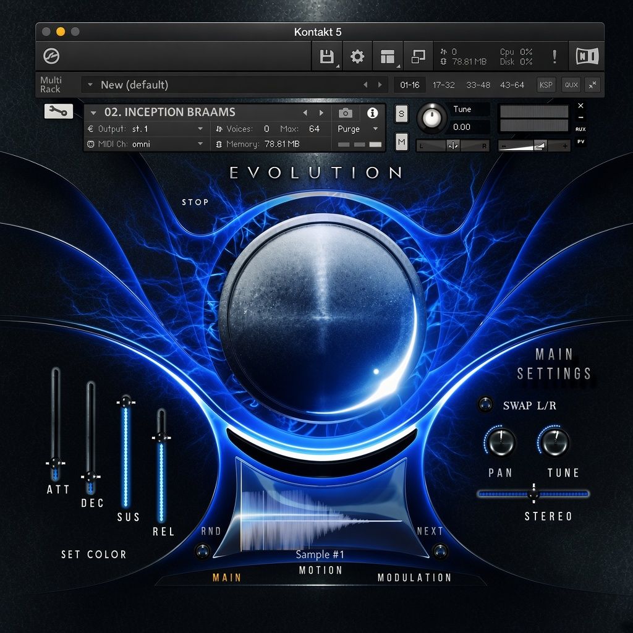This screenshot has height=633, width=633.
Task: Click the Native Instruments logo
Action: coord(587,56)
